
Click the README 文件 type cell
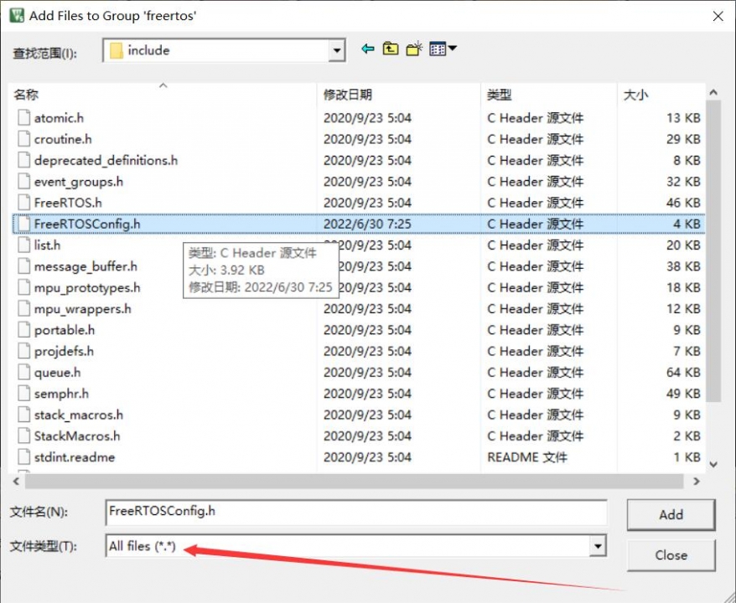point(527,457)
